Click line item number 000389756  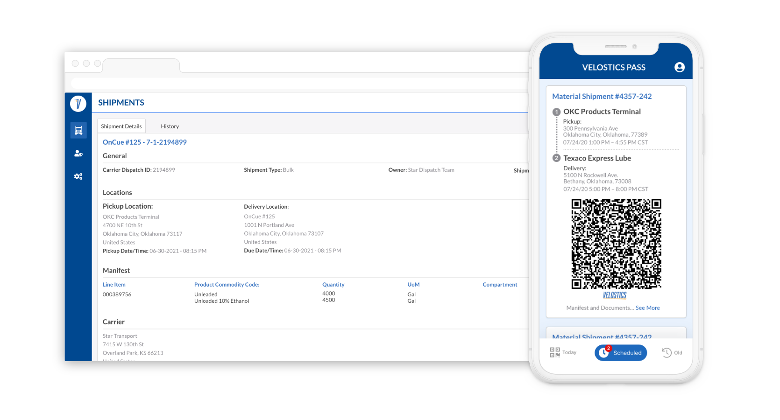click(x=117, y=294)
